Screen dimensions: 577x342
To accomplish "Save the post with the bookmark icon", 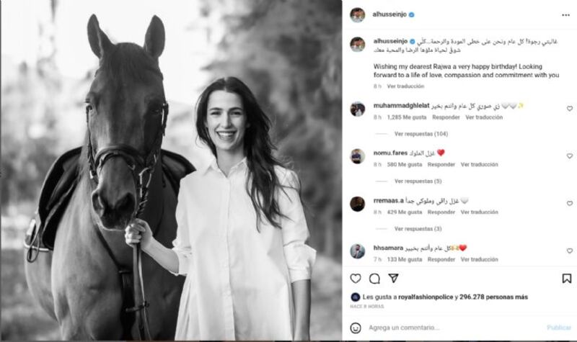I will (567, 279).
